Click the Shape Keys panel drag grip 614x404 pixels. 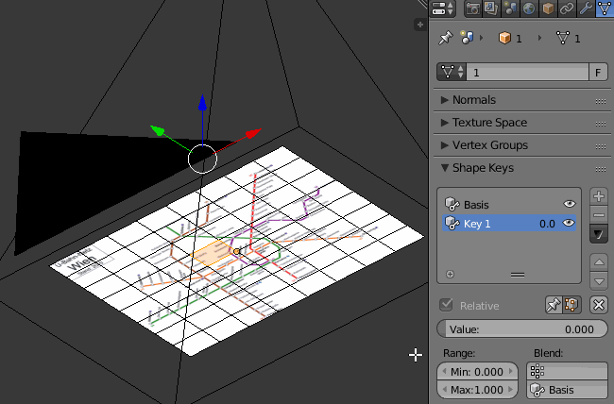point(601,169)
